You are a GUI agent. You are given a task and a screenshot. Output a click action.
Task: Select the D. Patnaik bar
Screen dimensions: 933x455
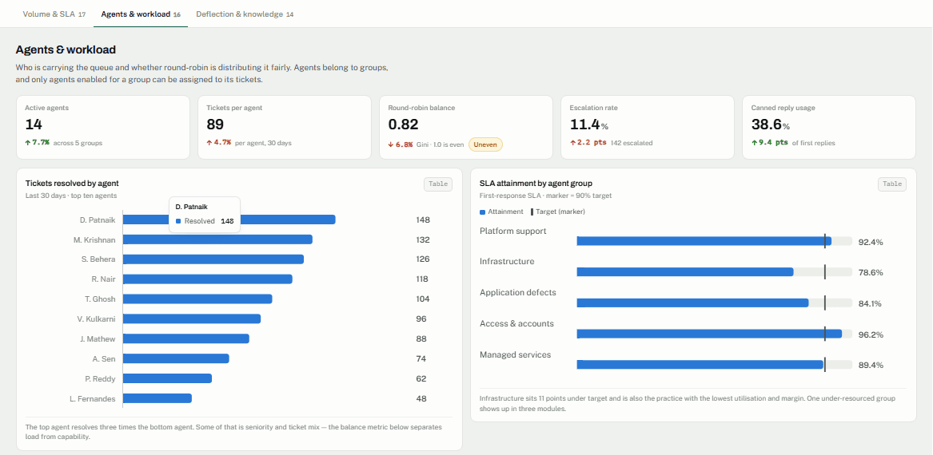tap(229, 220)
